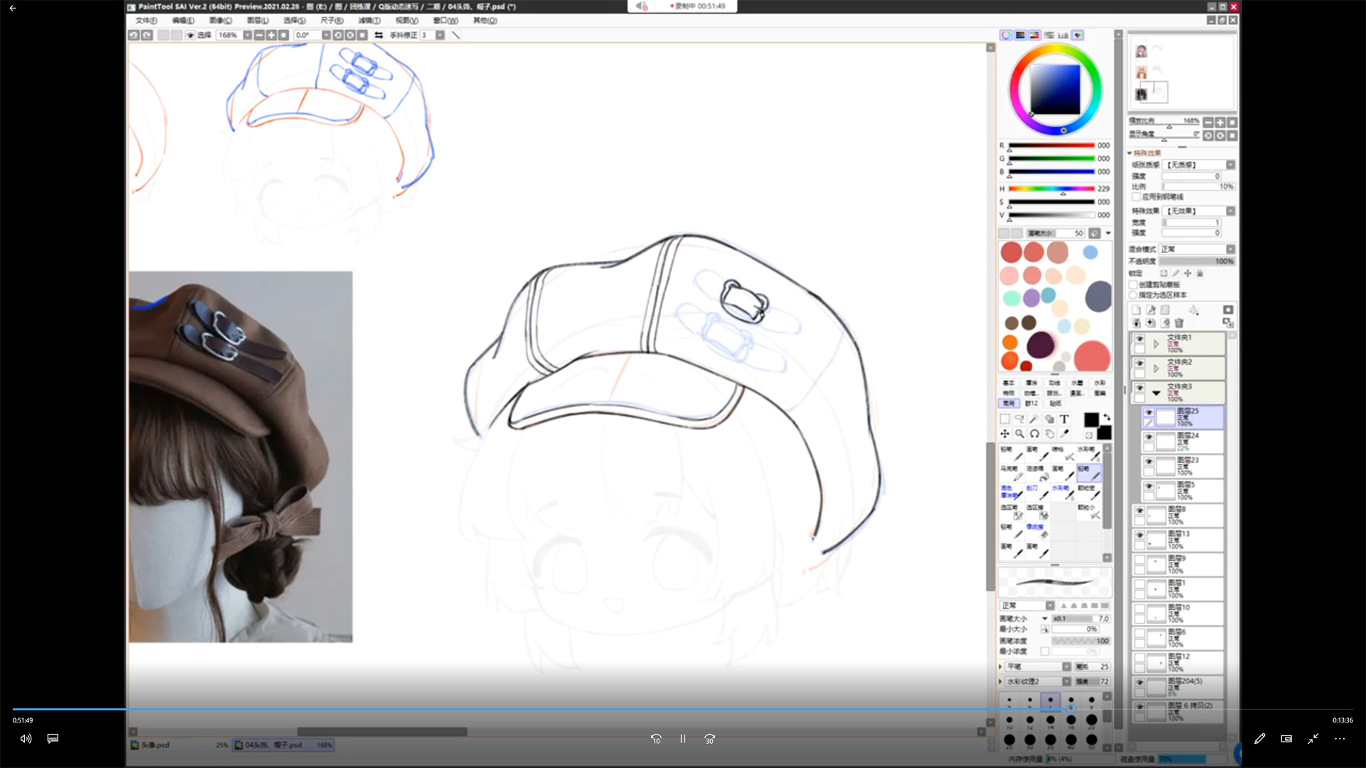Open the 混合模式 blend mode dropdown
The image size is (1366, 768).
tap(1197, 250)
